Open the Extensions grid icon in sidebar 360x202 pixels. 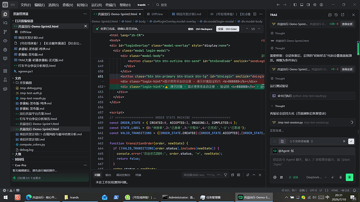point(5,71)
